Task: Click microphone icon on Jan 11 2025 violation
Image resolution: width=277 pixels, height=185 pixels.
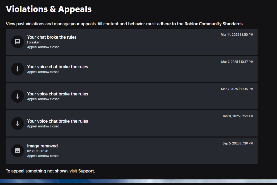Action: (18, 123)
